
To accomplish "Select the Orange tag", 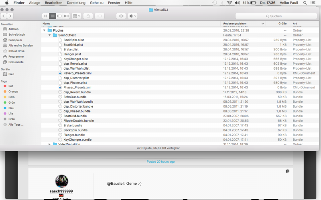I will pyautogui.click(x=13, y=92).
